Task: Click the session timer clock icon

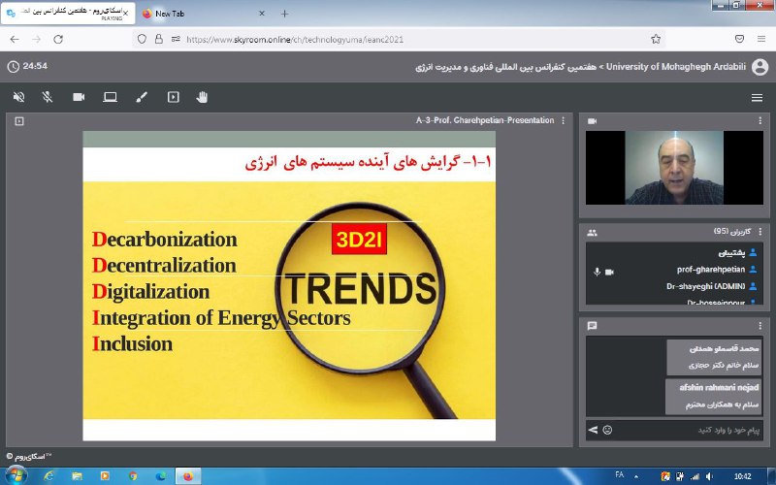Action: [14, 66]
